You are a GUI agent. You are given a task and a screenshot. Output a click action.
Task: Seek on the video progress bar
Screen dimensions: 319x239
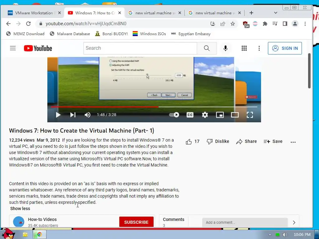(x=154, y=107)
